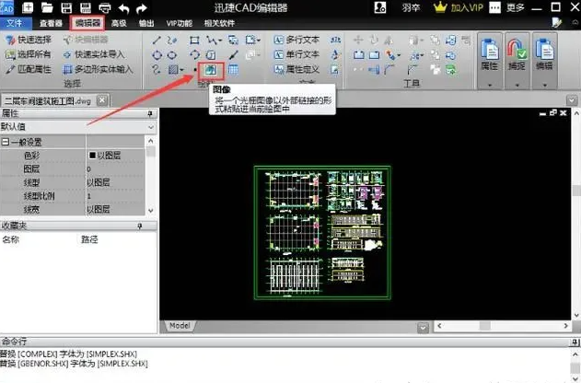Pin the Properties (属性) panel
The height and width of the screenshot is (383, 581).
pos(150,113)
